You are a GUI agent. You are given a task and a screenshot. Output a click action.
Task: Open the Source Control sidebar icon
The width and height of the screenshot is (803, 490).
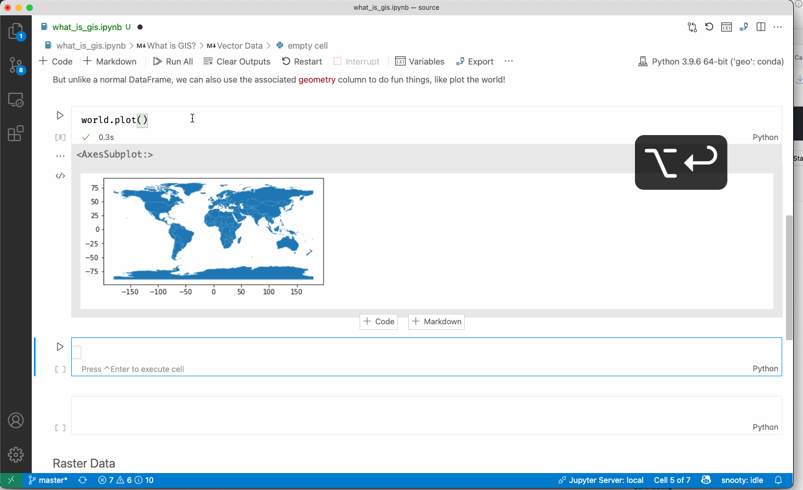click(x=16, y=65)
